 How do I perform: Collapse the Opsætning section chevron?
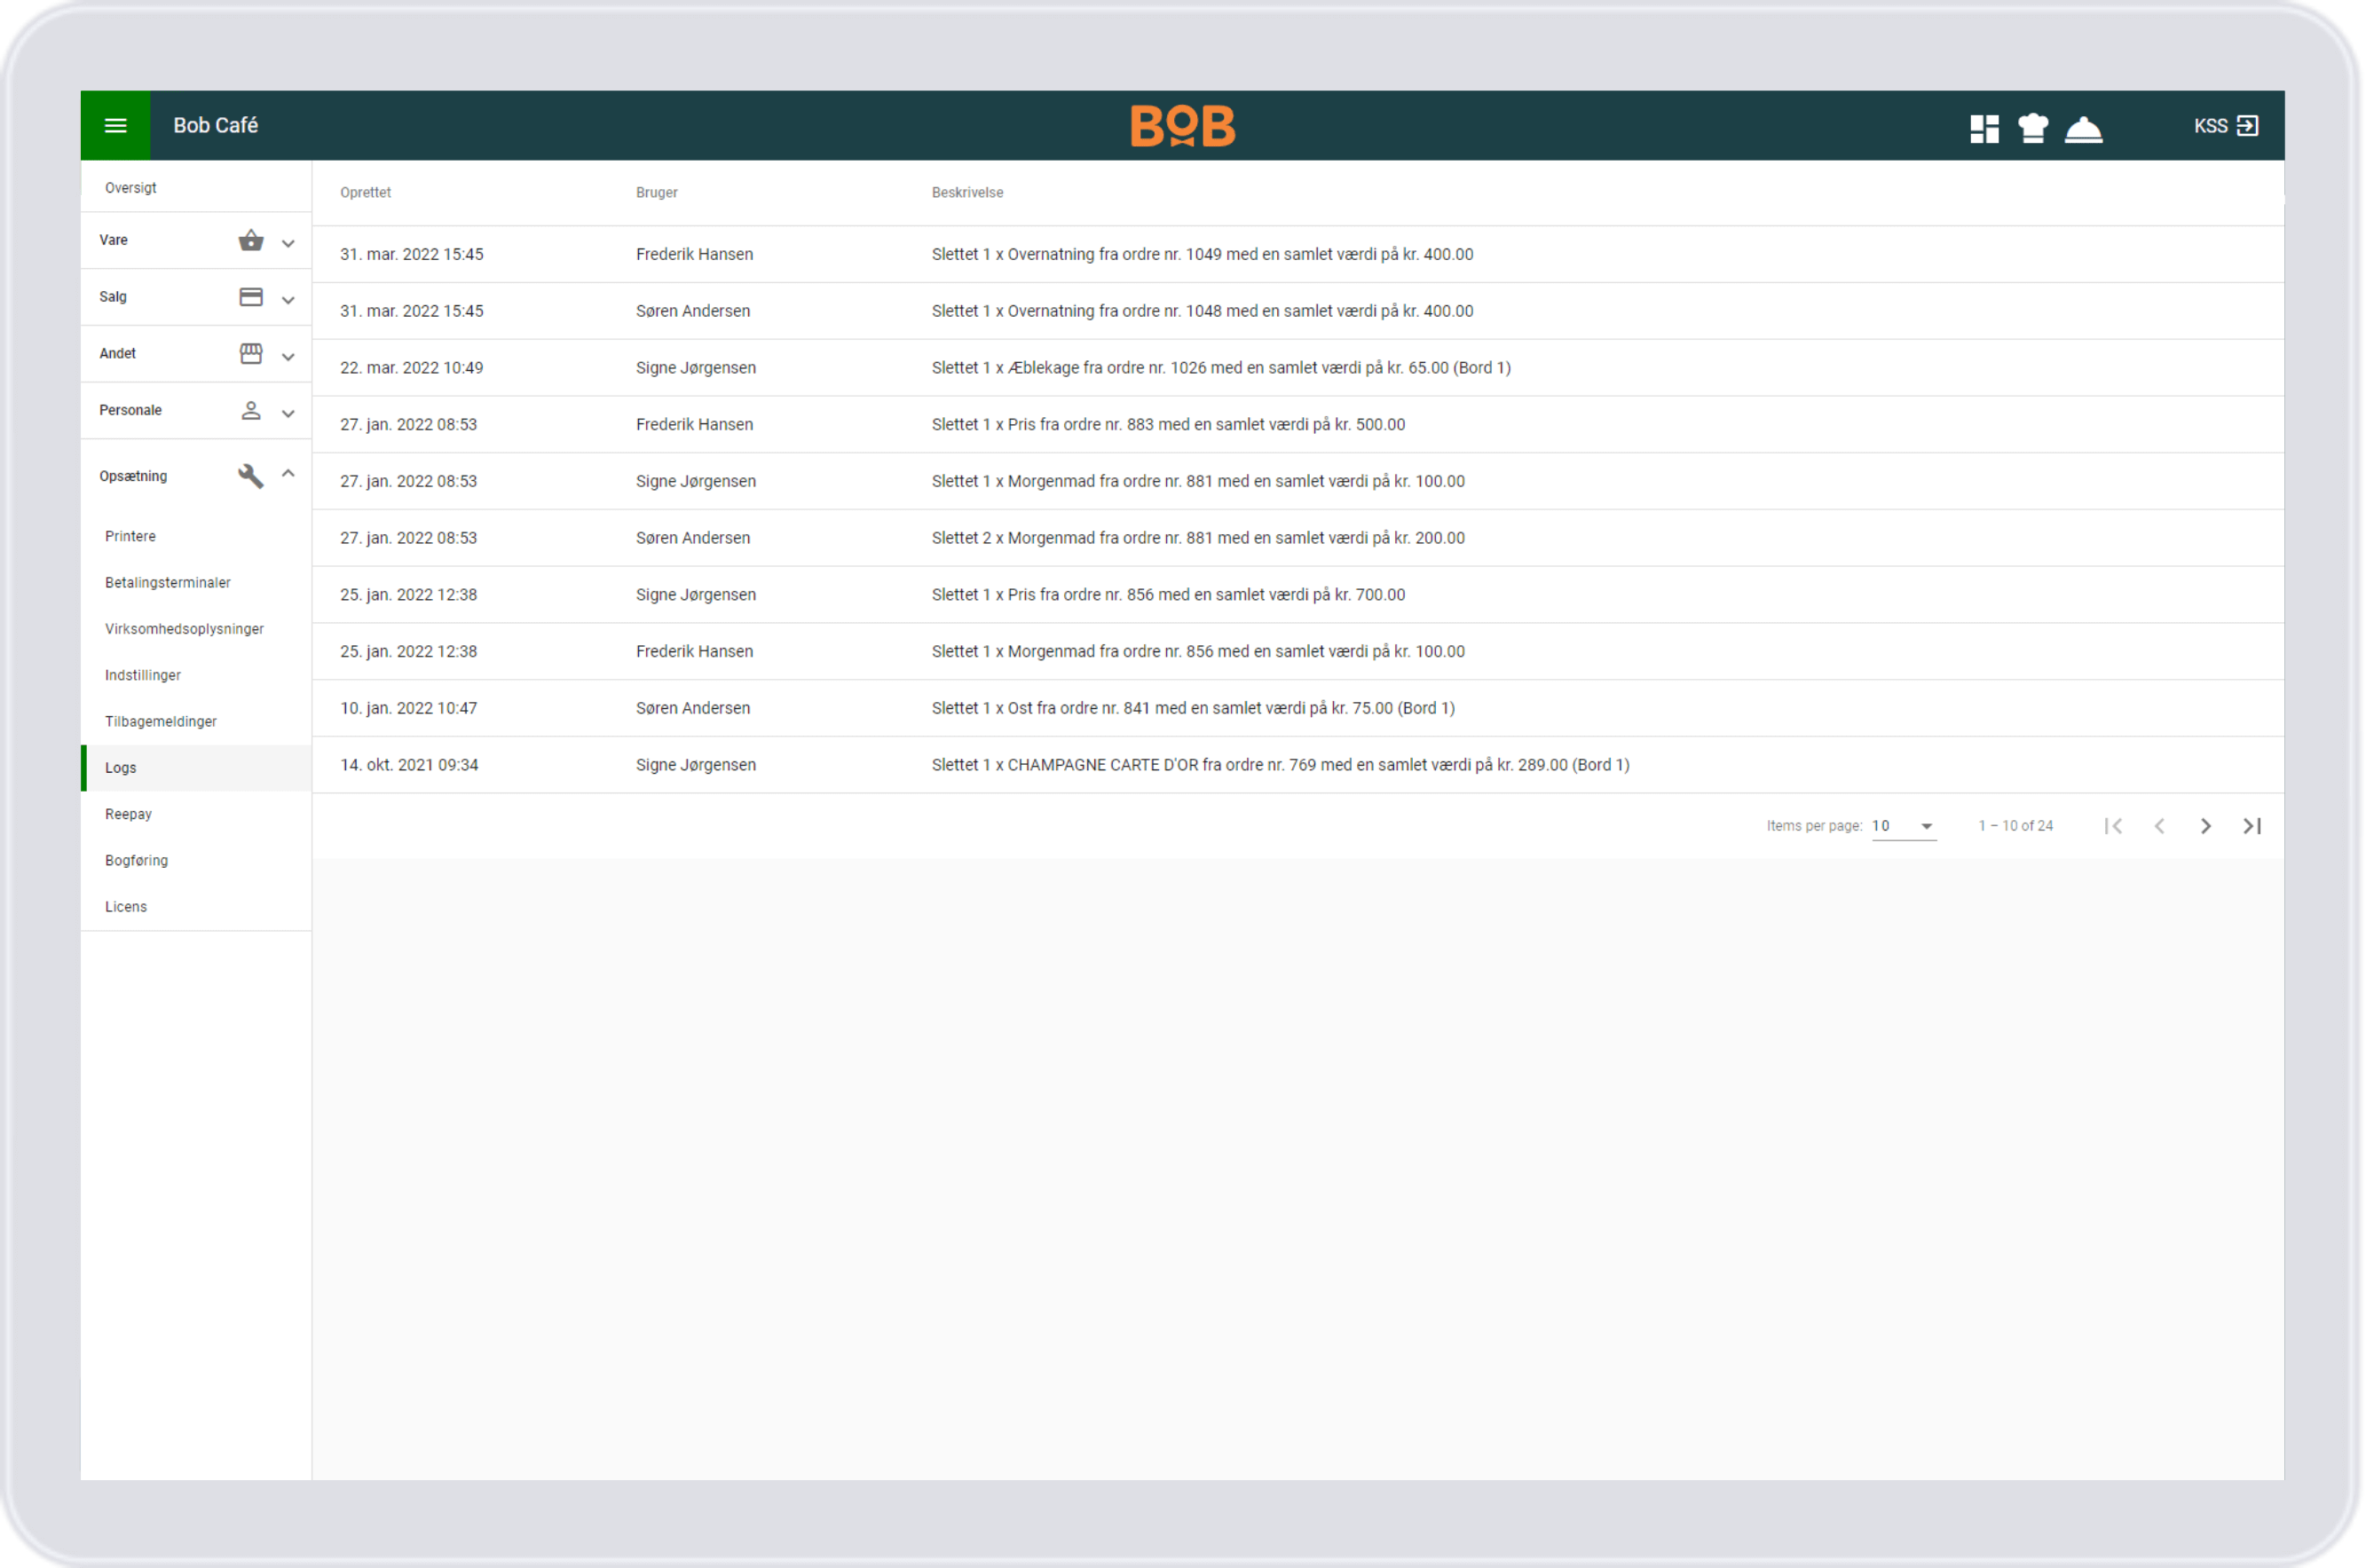[x=288, y=474]
